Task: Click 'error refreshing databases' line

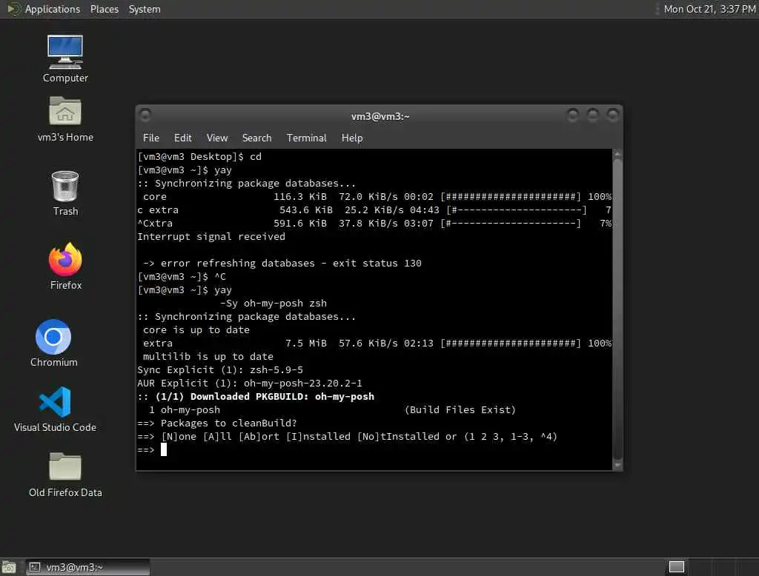Action: (x=282, y=263)
